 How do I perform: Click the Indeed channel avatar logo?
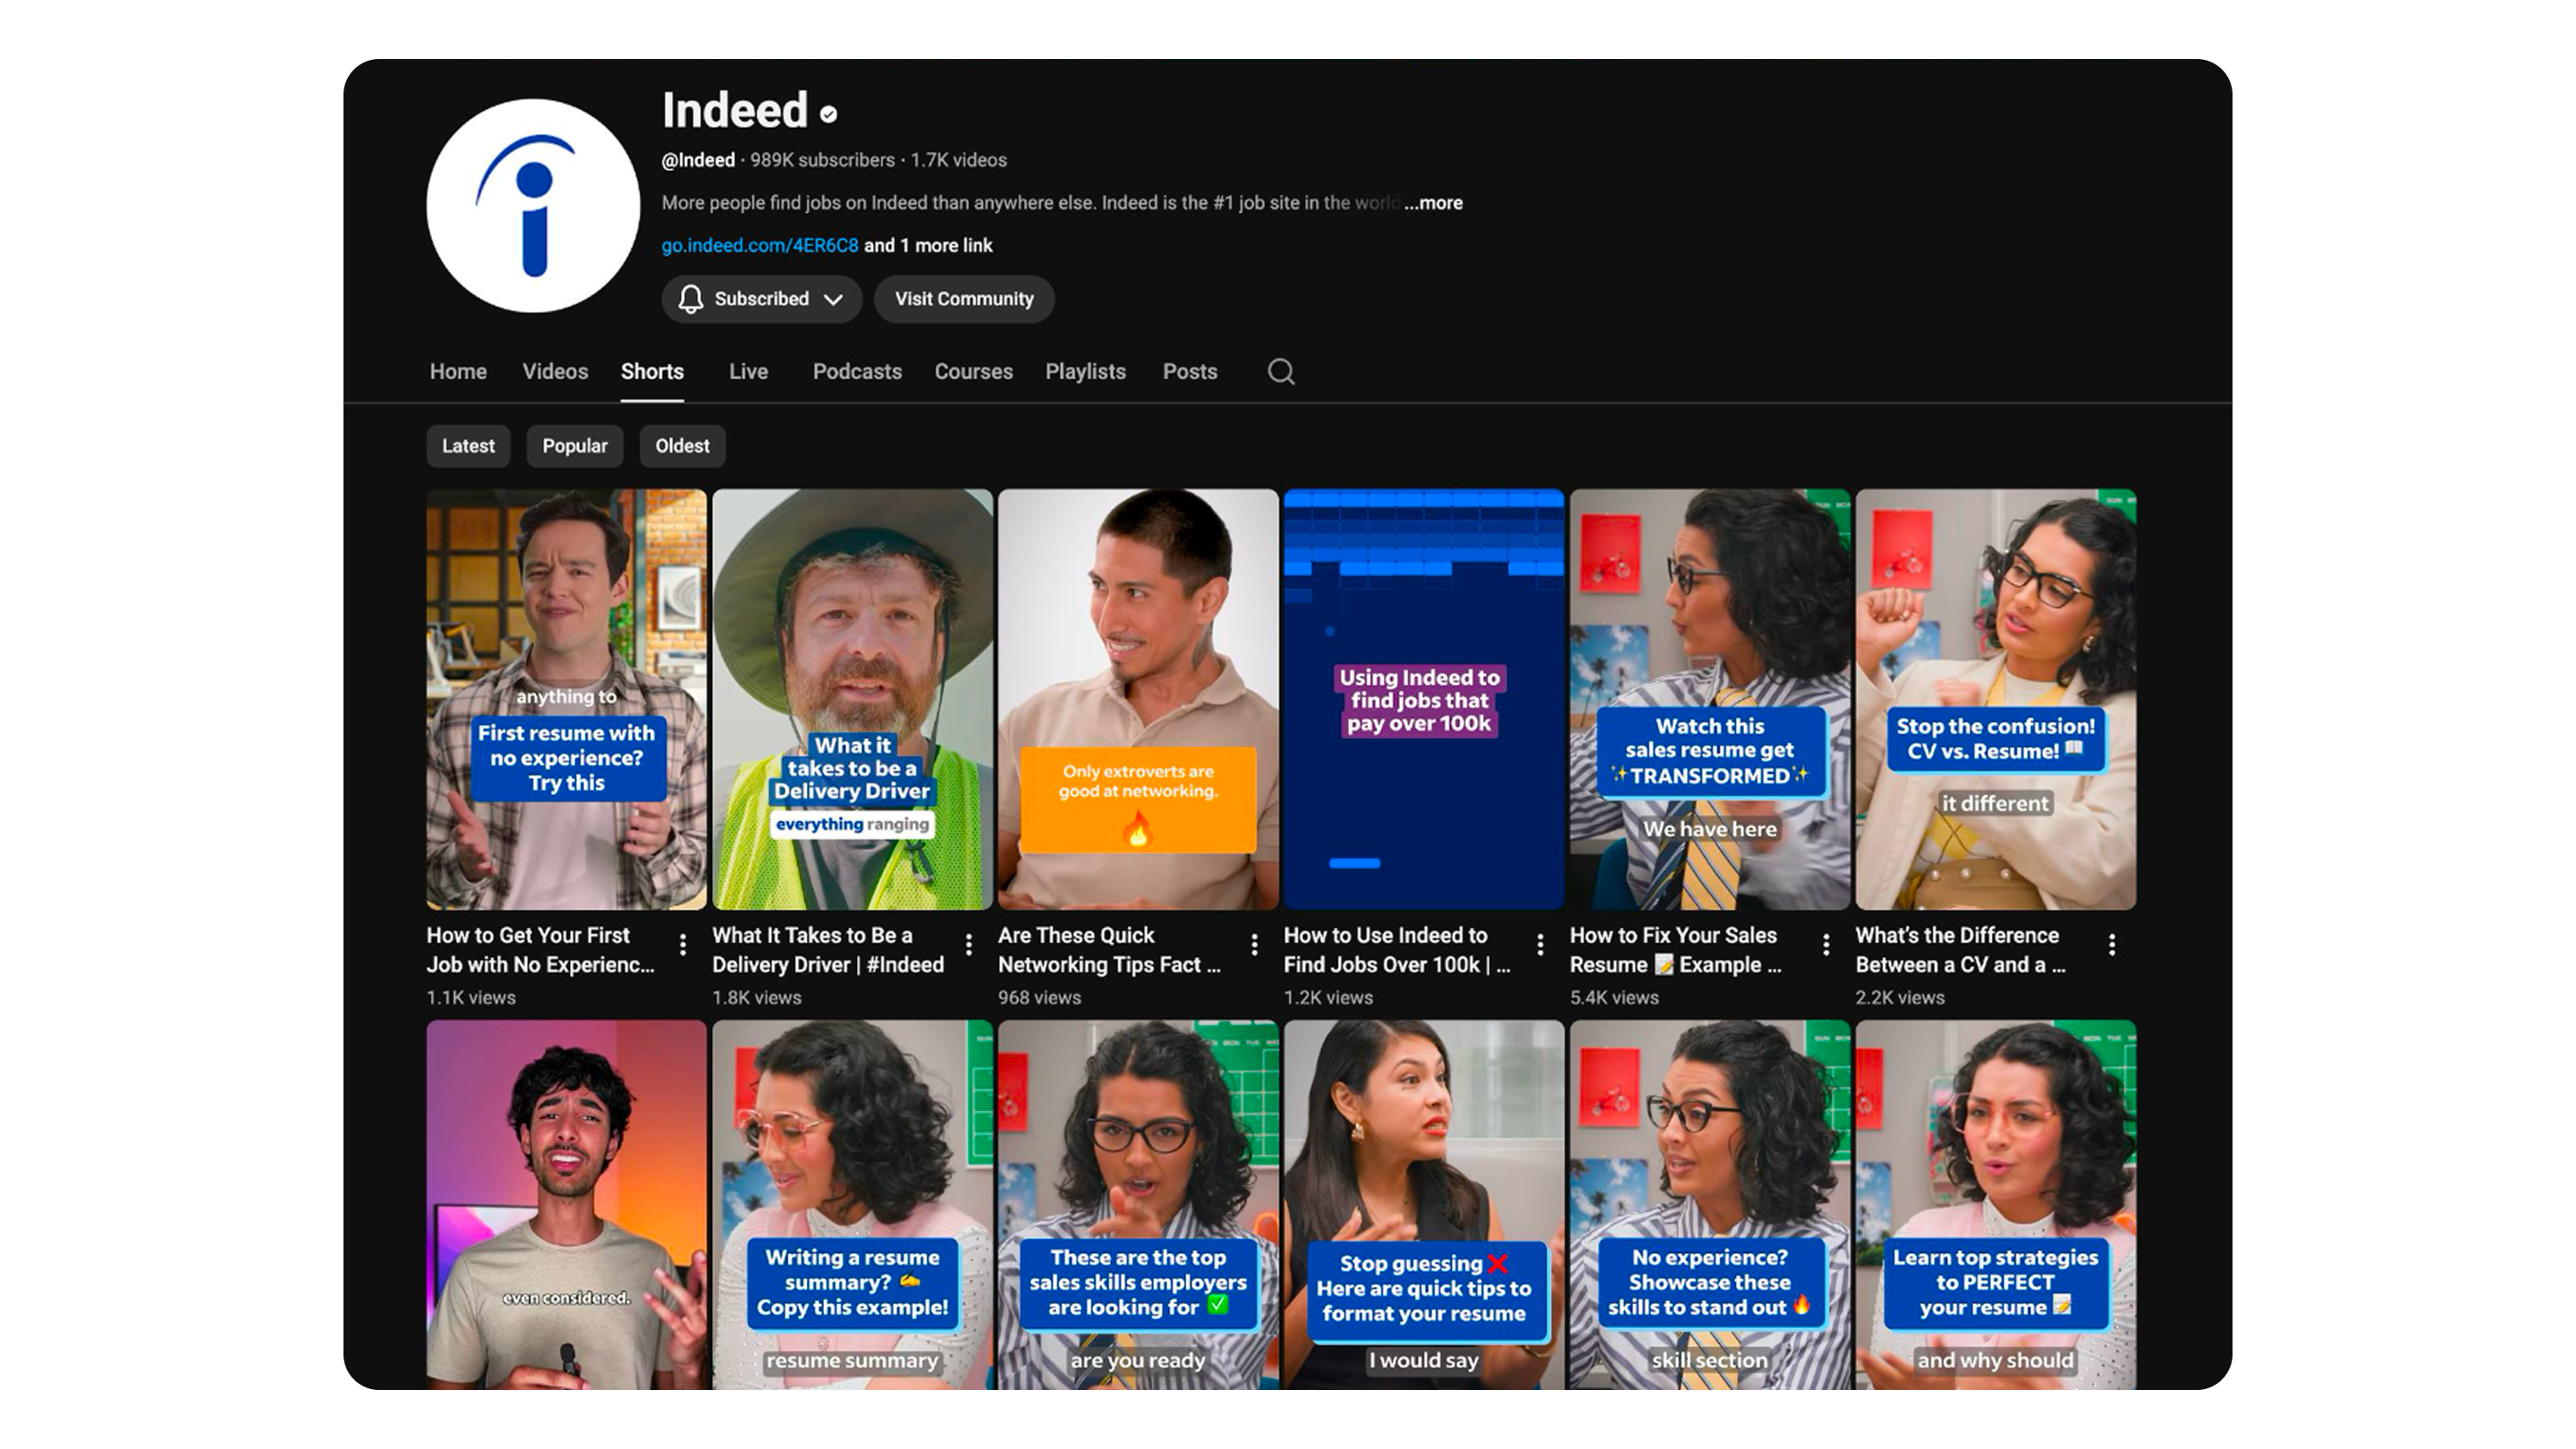coord(533,205)
